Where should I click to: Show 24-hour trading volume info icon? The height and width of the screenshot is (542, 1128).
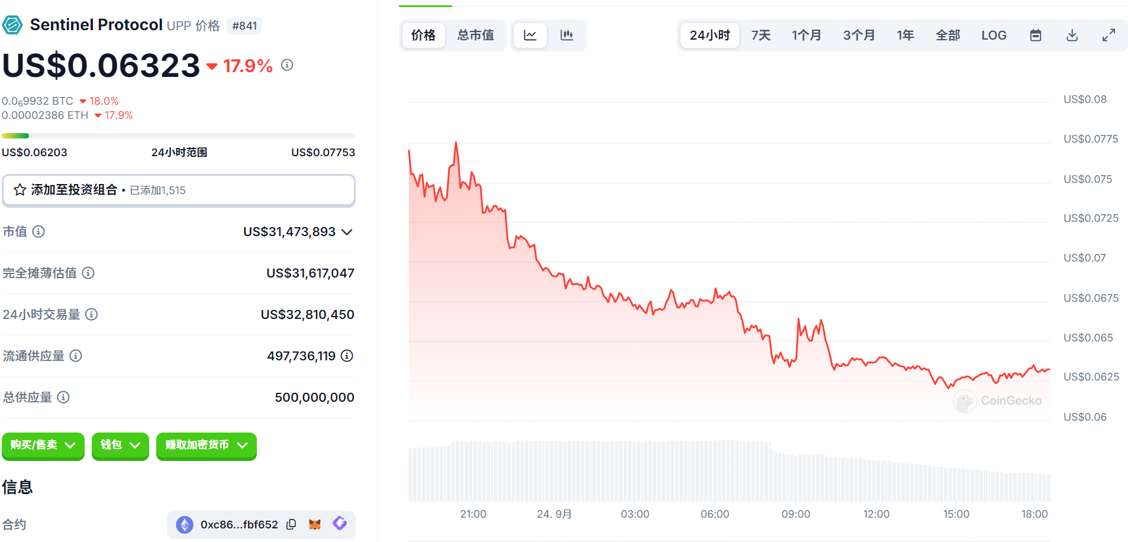pos(92,314)
